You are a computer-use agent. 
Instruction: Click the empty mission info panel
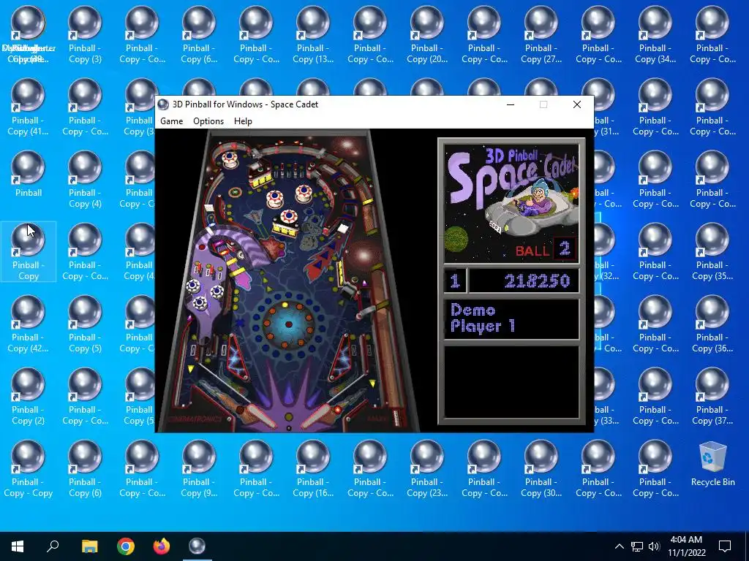point(511,382)
